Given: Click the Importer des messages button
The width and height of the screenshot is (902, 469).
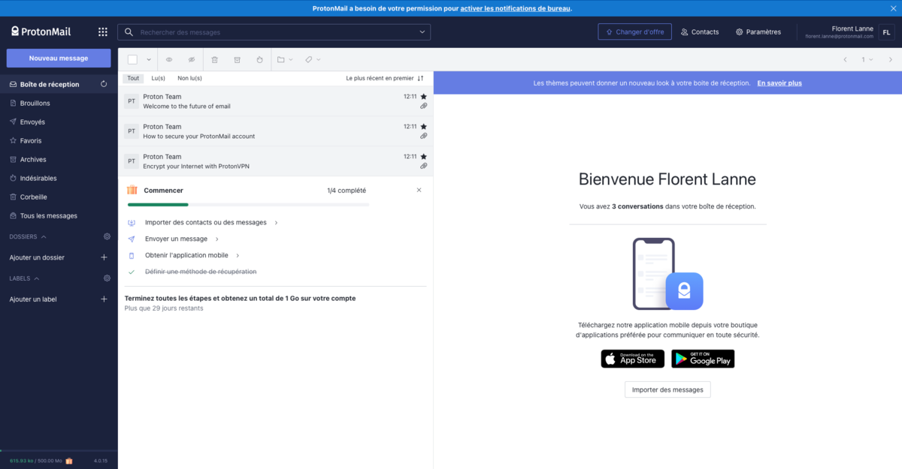Looking at the screenshot, I should [x=667, y=389].
